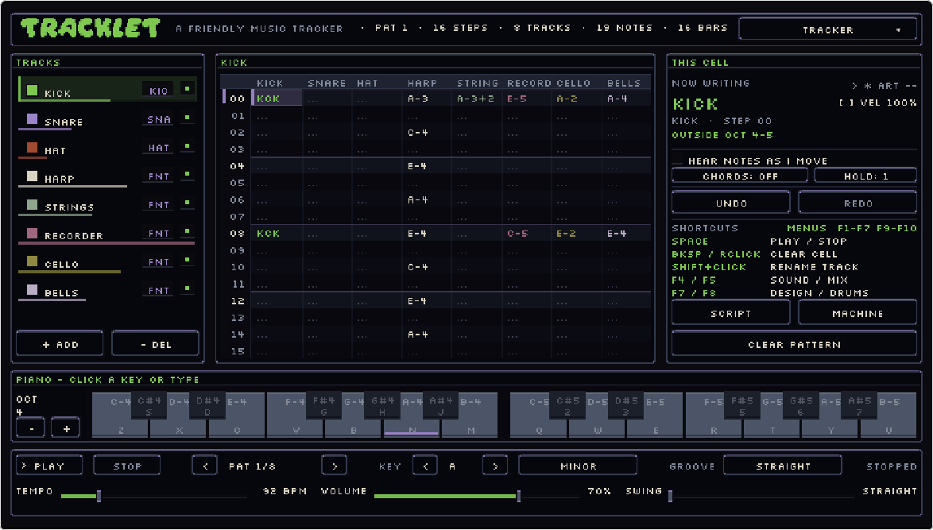The height and width of the screenshot is (530, 933).
Task: Select the A-2 cell in Cello column
Action: coord(576,99)
